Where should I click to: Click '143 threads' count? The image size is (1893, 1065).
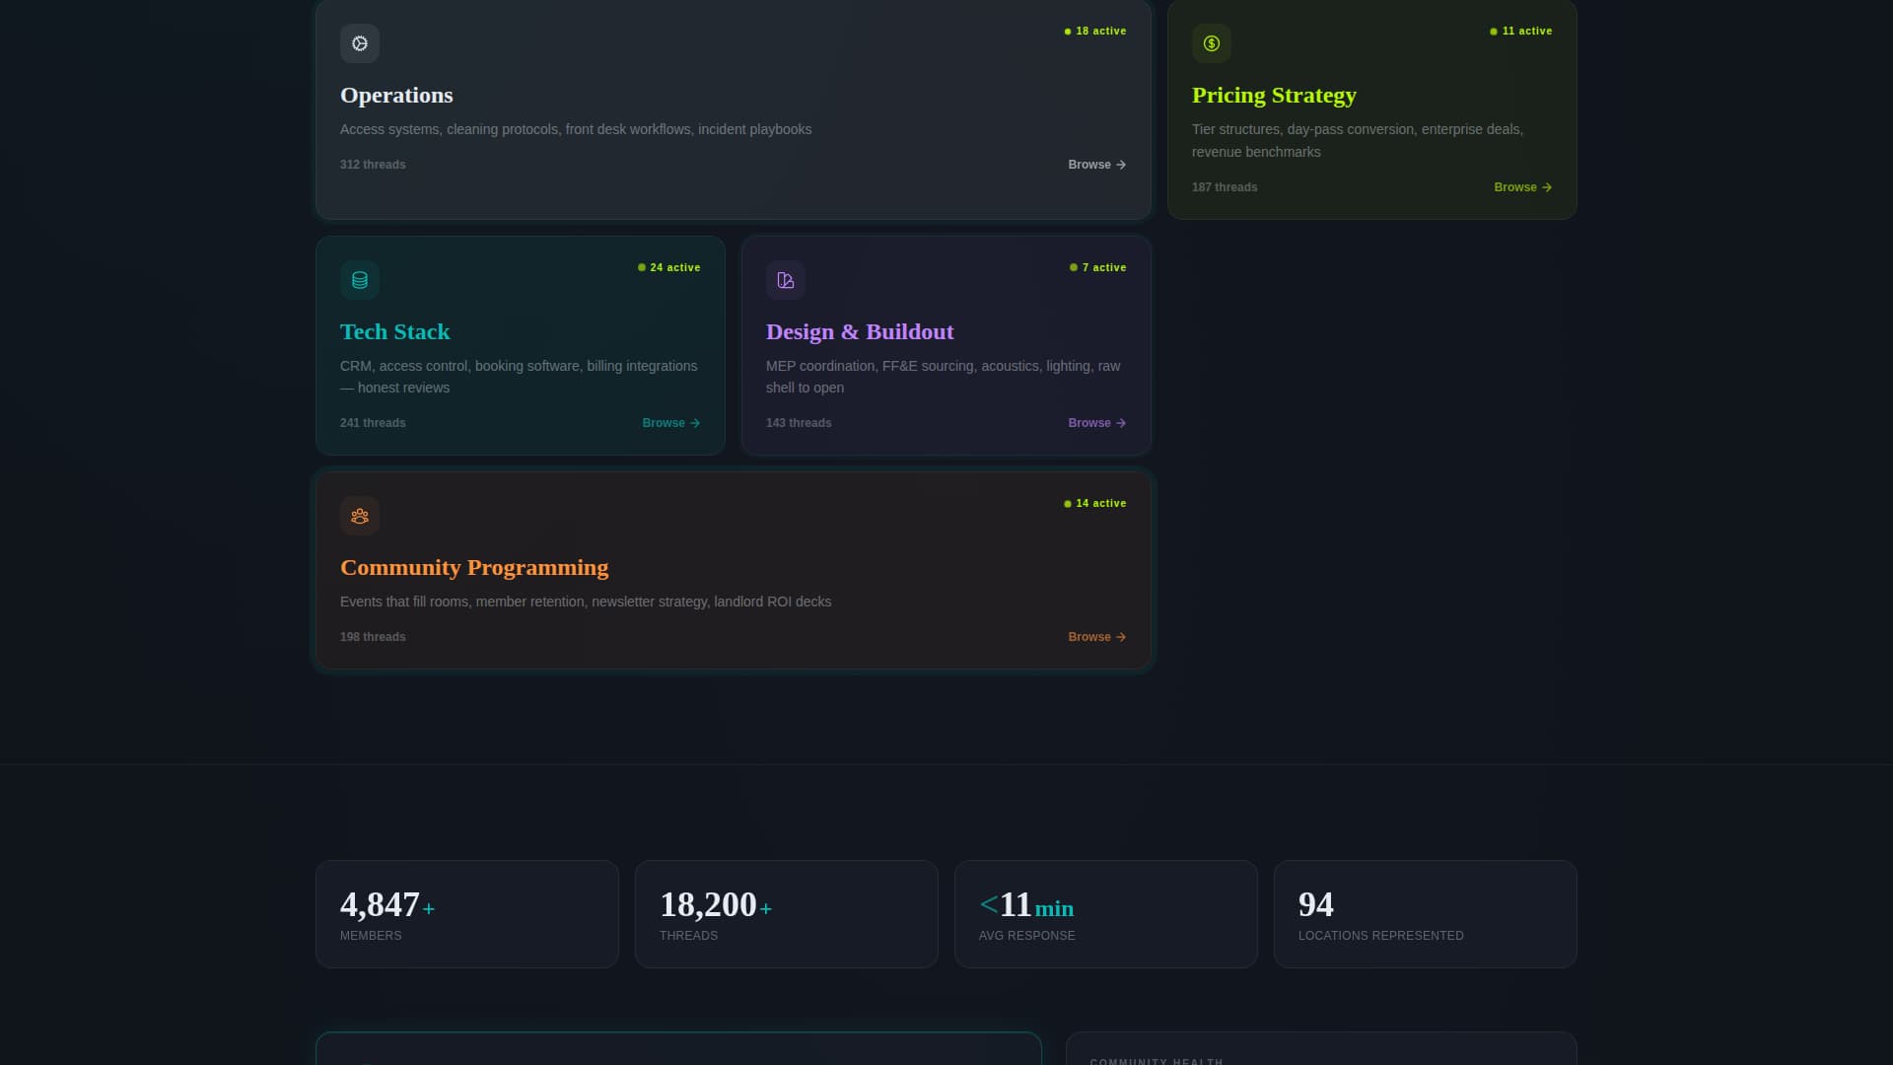(799, 423)
